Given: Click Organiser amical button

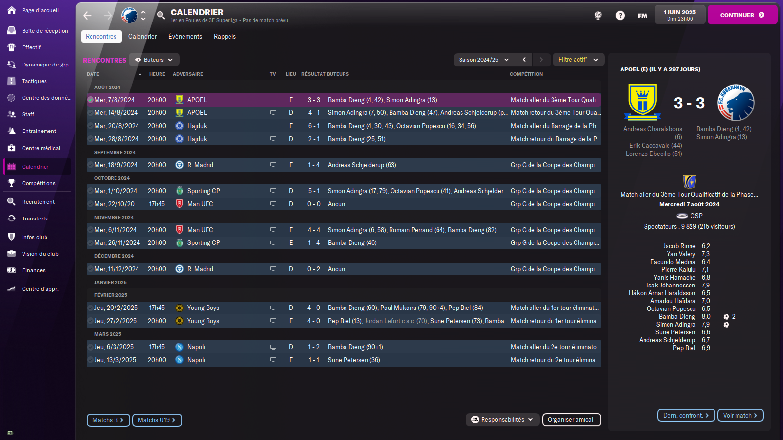Looking at the screenshot, I should point(571,420).
